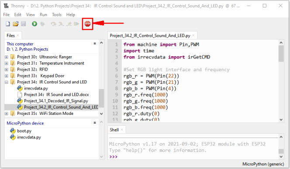The width and height of the screenshot is (290, 169).
Task: Save the current file via disk icon
Action: point(23,24)
